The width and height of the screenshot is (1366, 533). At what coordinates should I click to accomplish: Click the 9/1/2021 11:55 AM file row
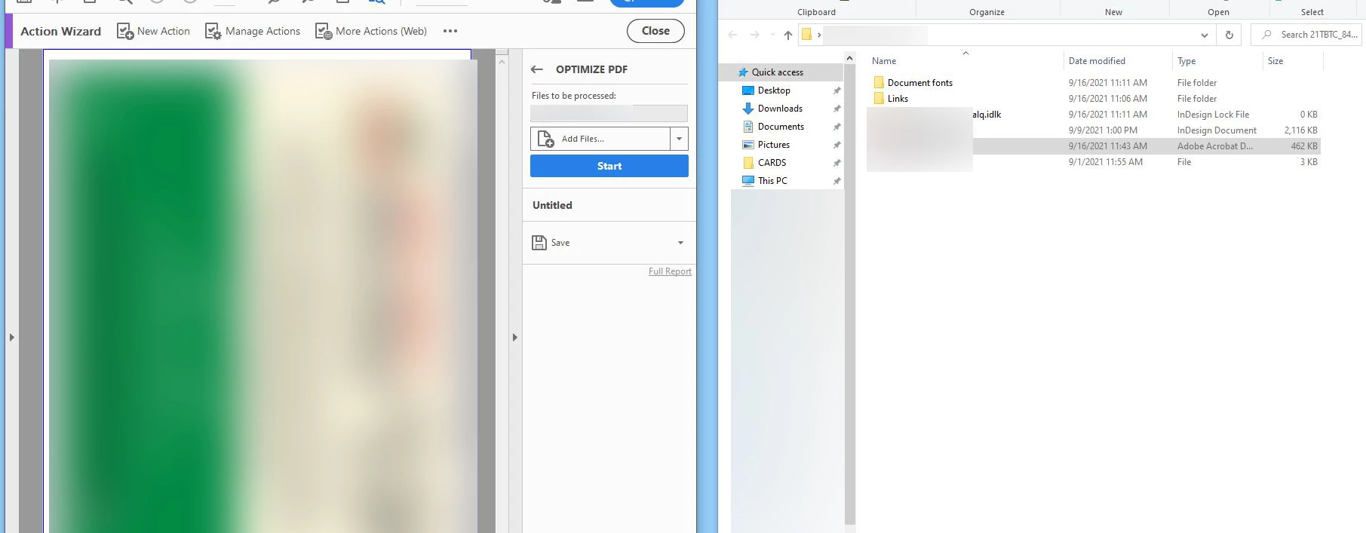click(1094, 162)
